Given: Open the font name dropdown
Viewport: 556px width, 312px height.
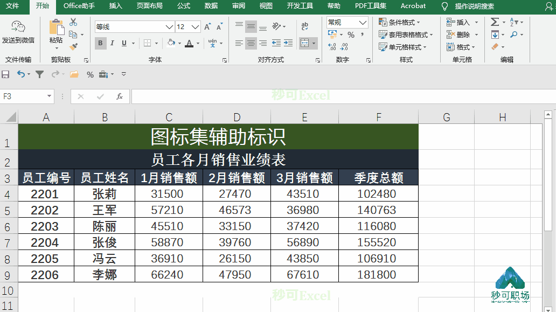Looking at the screenshot, I should coord(169,26).
